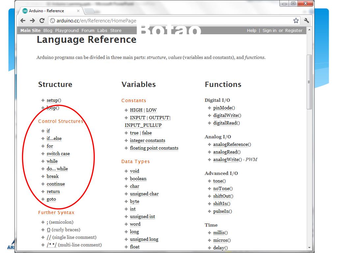Open the unsigned long data type link

pyautogui.click(x=144, y=239)
